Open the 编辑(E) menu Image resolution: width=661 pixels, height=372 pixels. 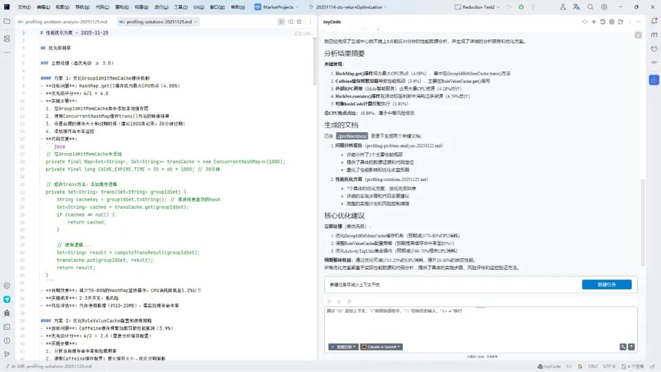coord(43,7)
